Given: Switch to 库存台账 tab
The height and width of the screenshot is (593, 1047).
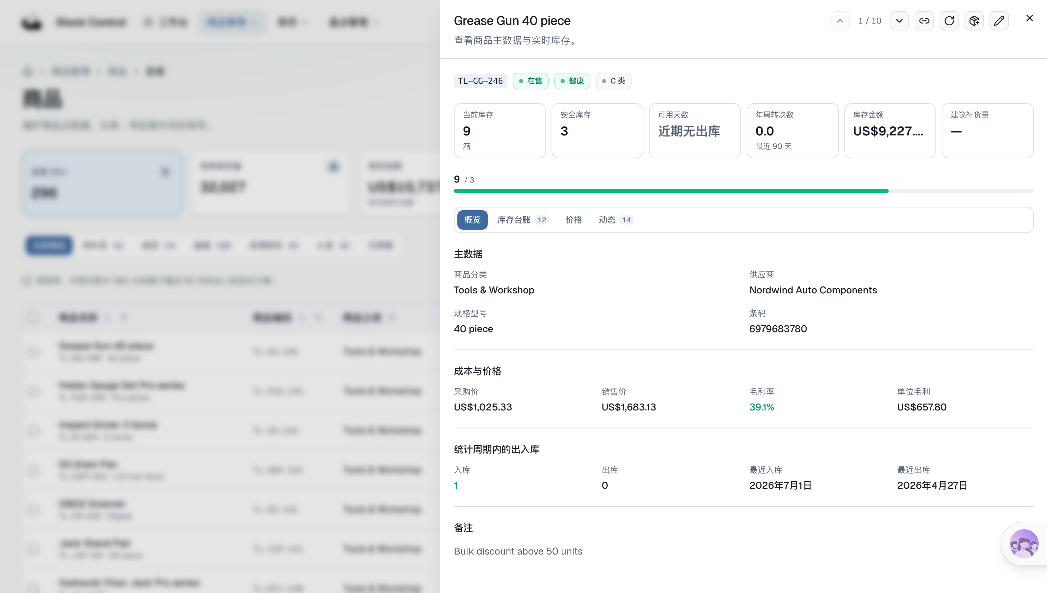Looking at the screenshot, I should [x=523, y=220].
